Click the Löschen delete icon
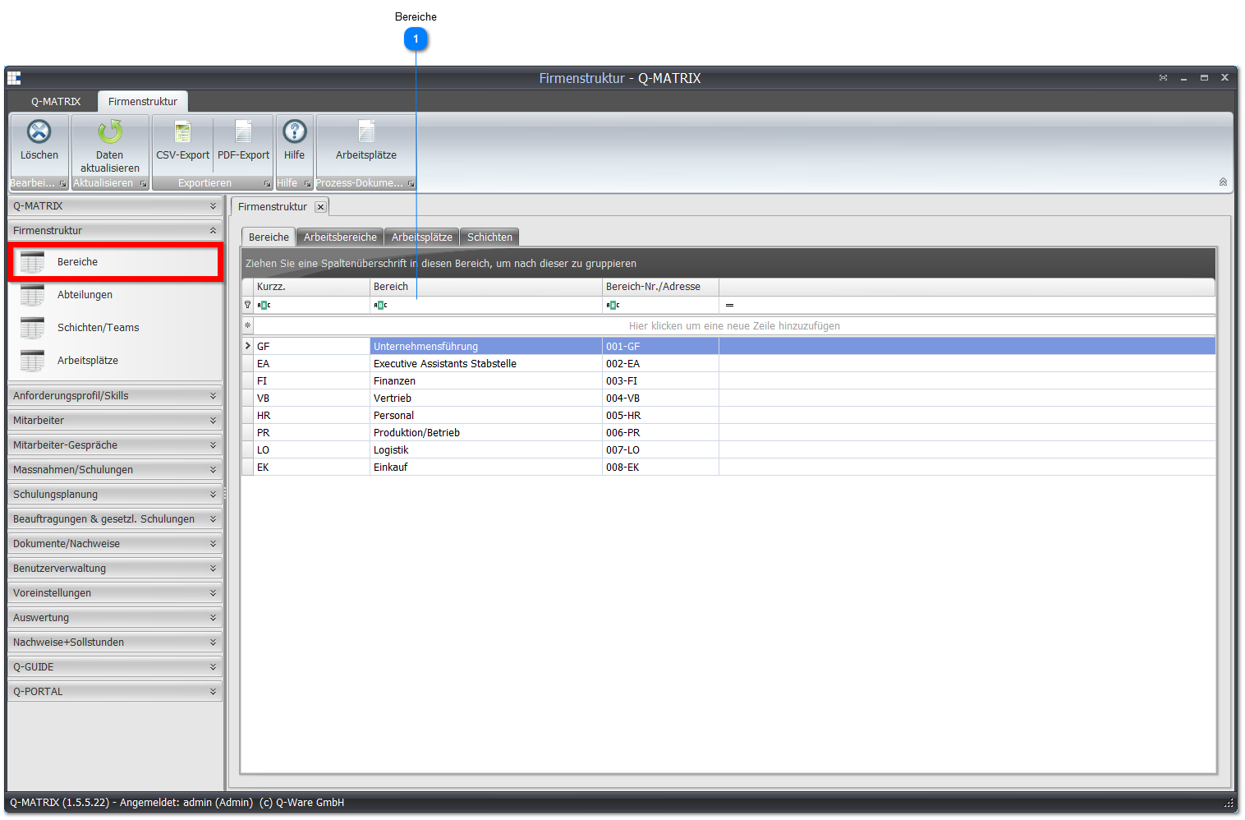The width and height of the screenshot is (1245, 820). tap(39, 131)
